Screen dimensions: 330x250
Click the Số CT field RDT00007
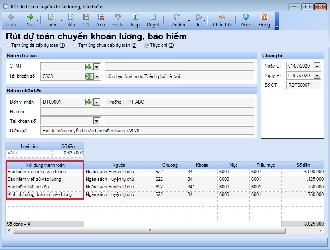304,85
